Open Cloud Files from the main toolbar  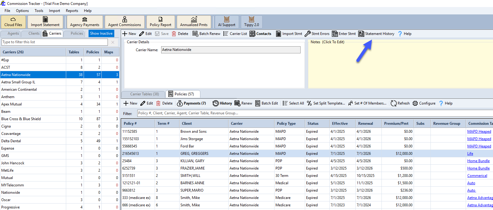(x=13, y=22)
